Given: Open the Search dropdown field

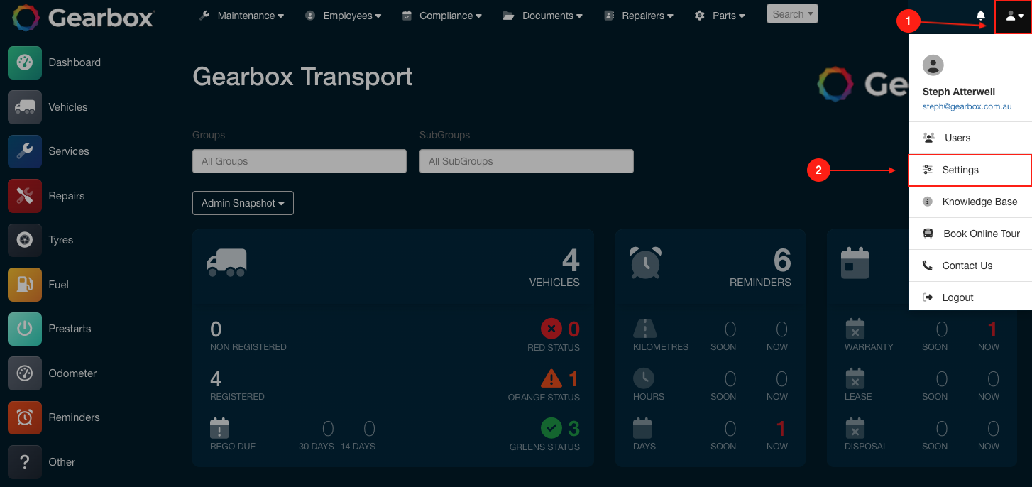Looking at the screenshot, I should click(792, 13).
